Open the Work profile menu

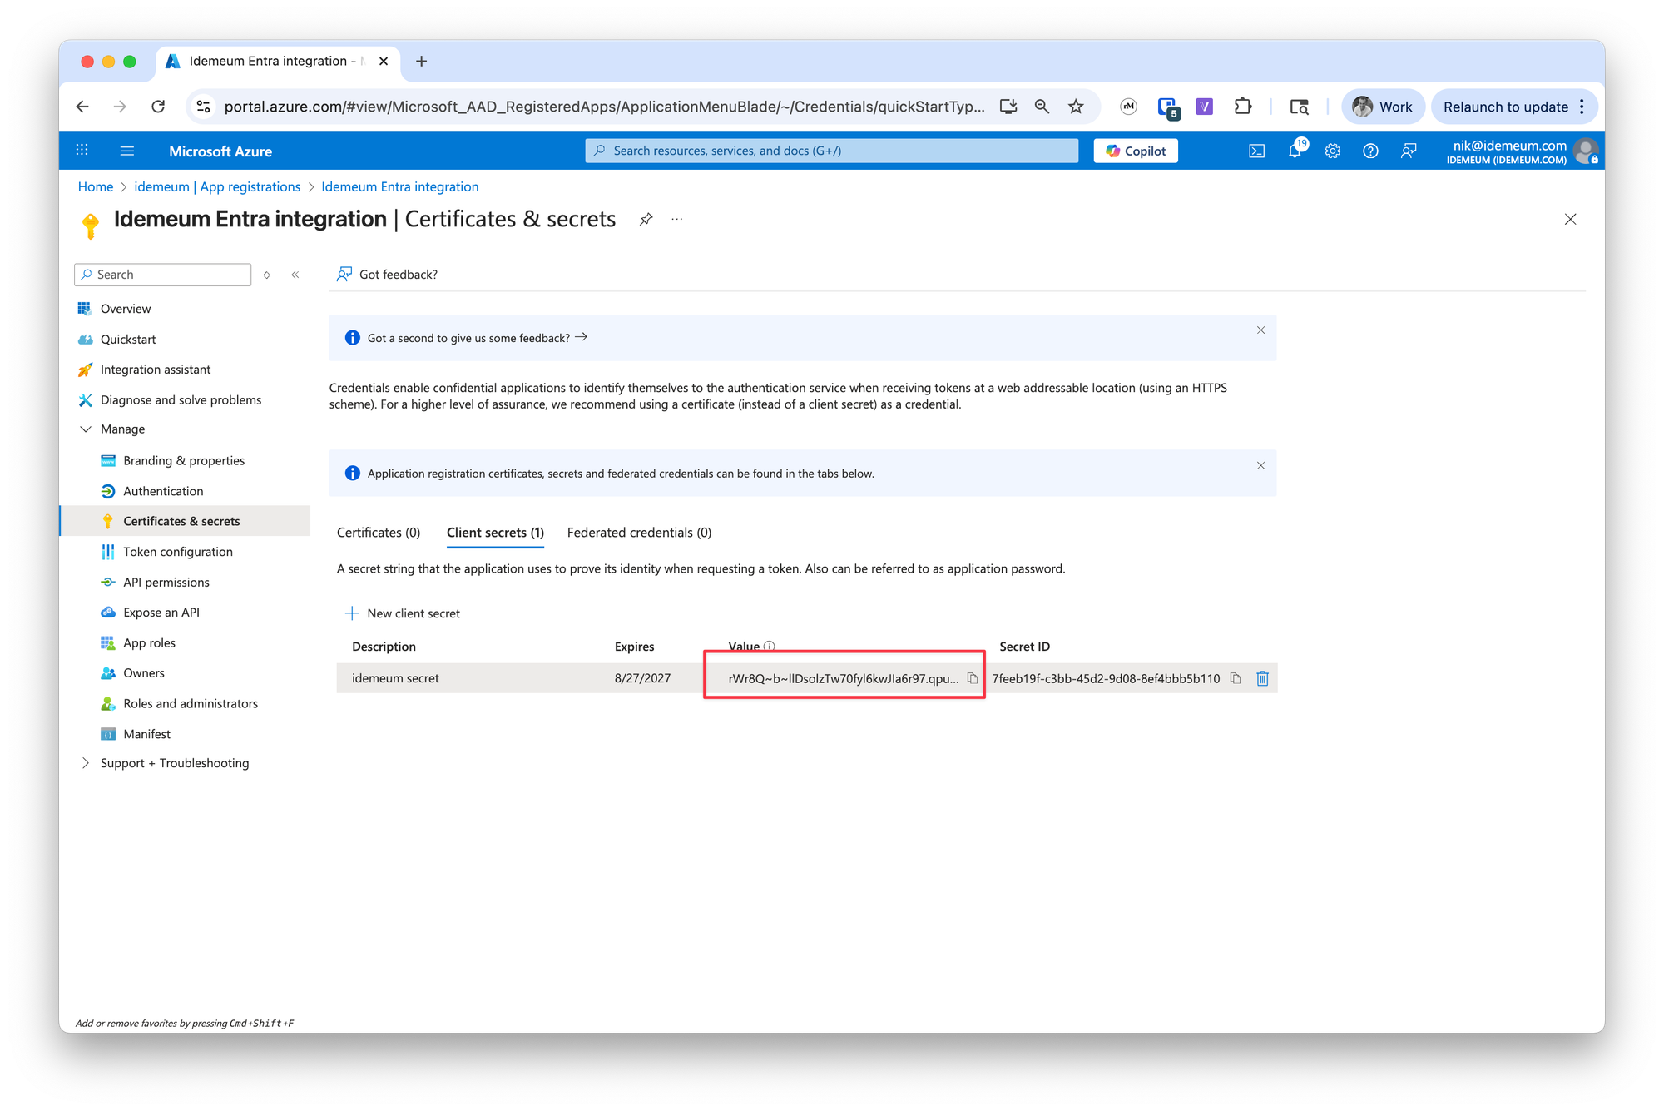click(x=1383, y=107)
